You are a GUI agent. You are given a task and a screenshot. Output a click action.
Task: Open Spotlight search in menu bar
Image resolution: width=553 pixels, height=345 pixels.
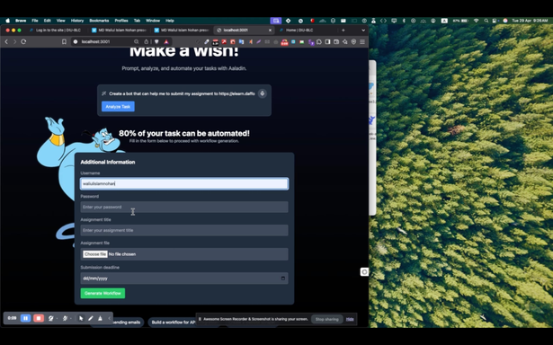tap(486, 21)
